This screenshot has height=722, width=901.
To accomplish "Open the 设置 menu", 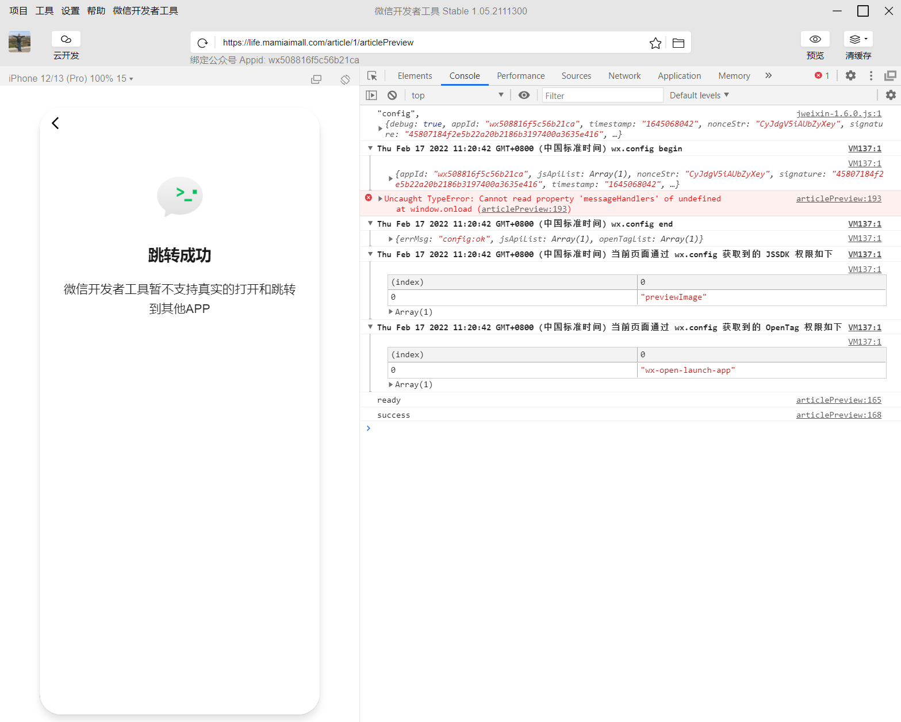I will coord(70,11).
